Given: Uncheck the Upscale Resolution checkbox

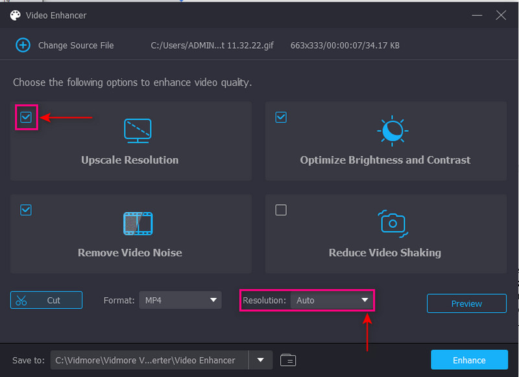Looking at the screenshot, I should 26,117.
